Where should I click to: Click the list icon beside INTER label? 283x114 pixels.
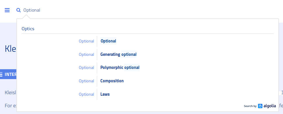click(1, 74)
